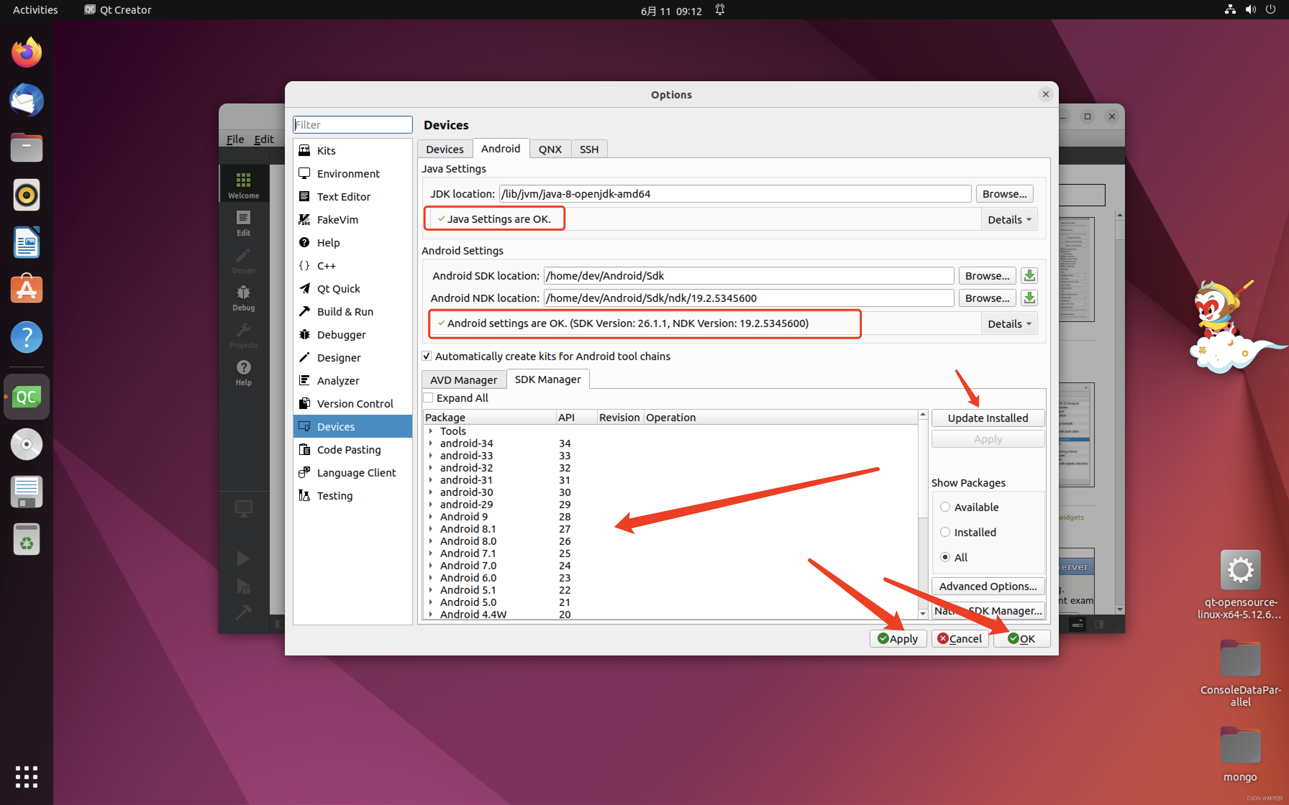
Task: Open the Debugger settings category
Action: (x=341, y=335)
